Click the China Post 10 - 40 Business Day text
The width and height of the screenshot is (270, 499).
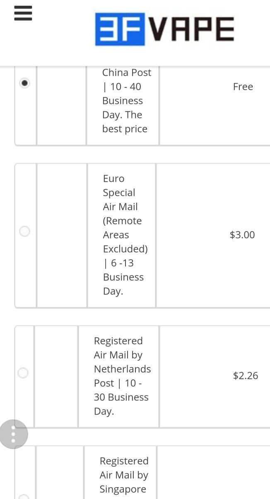[126, 101]
